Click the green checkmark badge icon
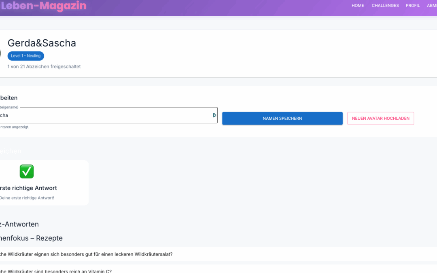This screenshot has height=273, width=437. click(x=27, y=171)
